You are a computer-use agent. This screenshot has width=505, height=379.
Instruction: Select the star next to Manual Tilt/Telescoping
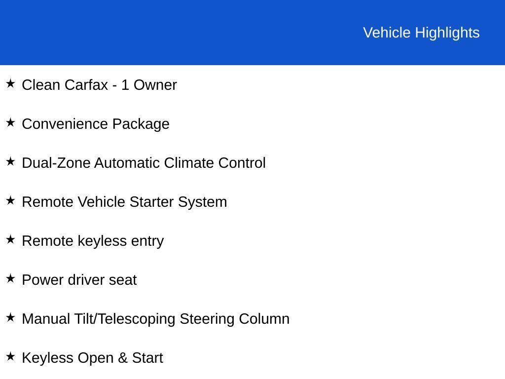[x=10, y=318]
